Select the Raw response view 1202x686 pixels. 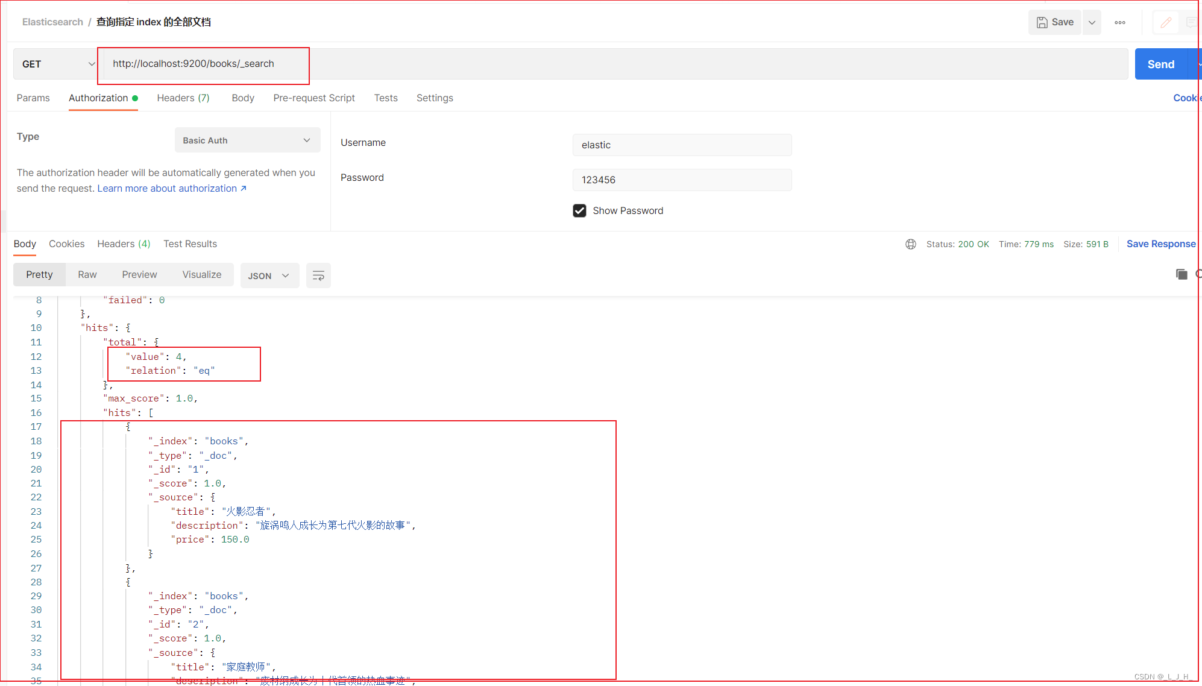87,274
